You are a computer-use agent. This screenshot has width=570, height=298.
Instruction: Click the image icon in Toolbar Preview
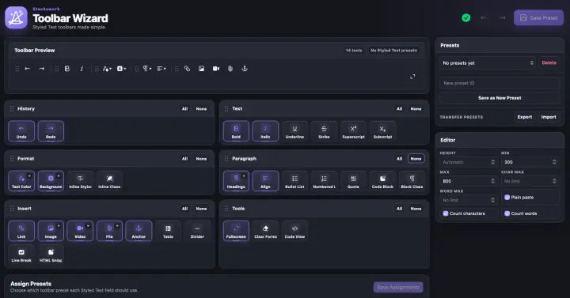click(201, 69)
